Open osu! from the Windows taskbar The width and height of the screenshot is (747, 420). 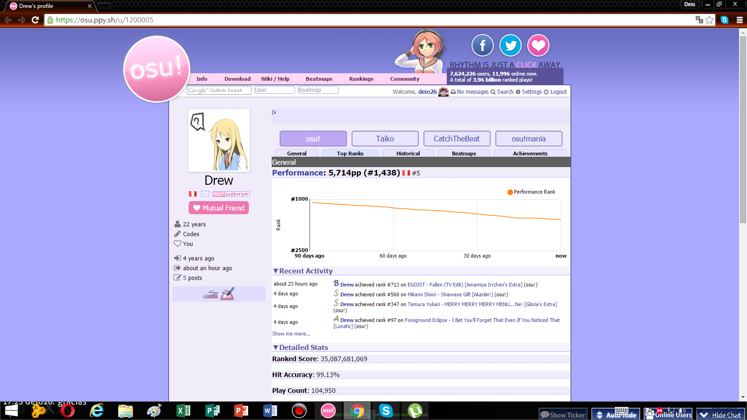coord(328,411)
